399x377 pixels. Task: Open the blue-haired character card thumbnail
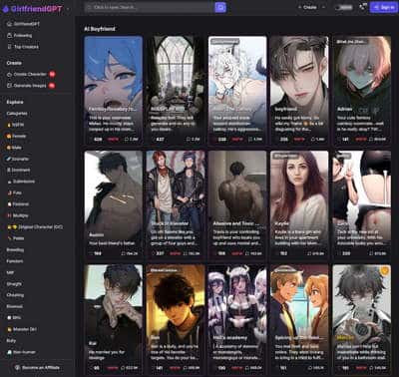point(114,90)
